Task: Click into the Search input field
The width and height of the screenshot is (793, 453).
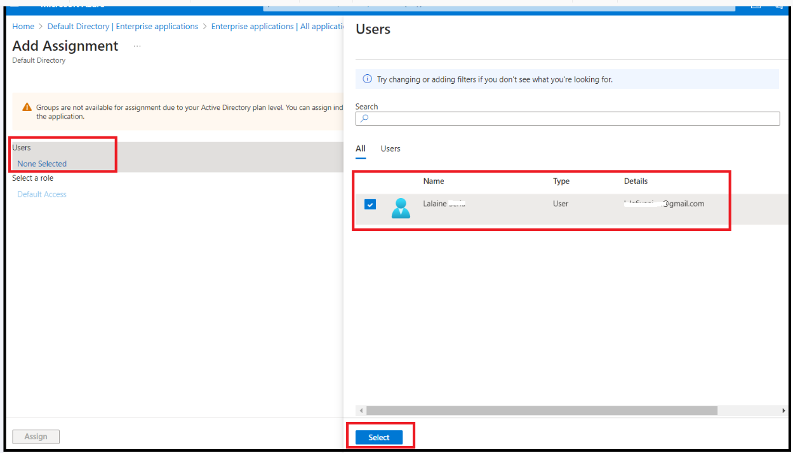Action: [x=568, y=119]
